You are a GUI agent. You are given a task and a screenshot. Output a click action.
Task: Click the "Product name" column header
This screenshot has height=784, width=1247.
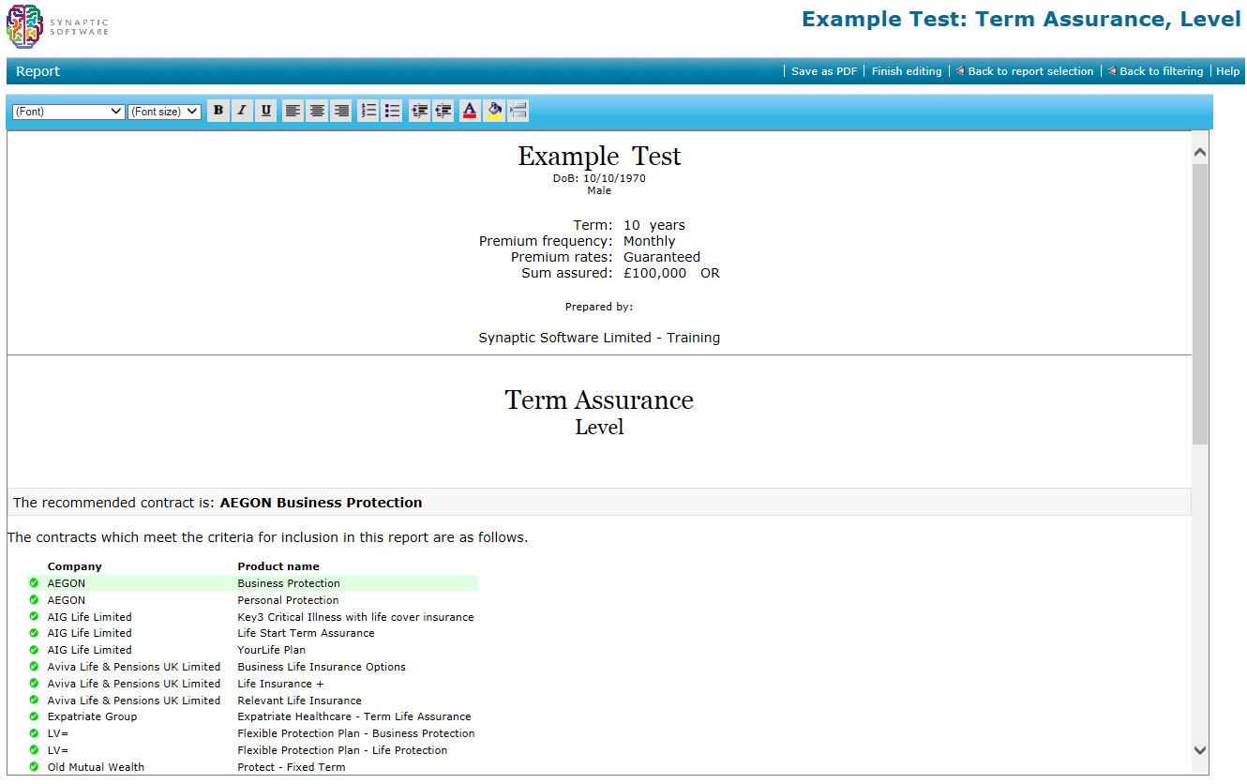click(278, 566)
